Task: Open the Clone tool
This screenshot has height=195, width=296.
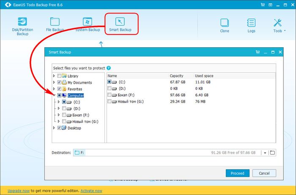Action: [225, 24]
